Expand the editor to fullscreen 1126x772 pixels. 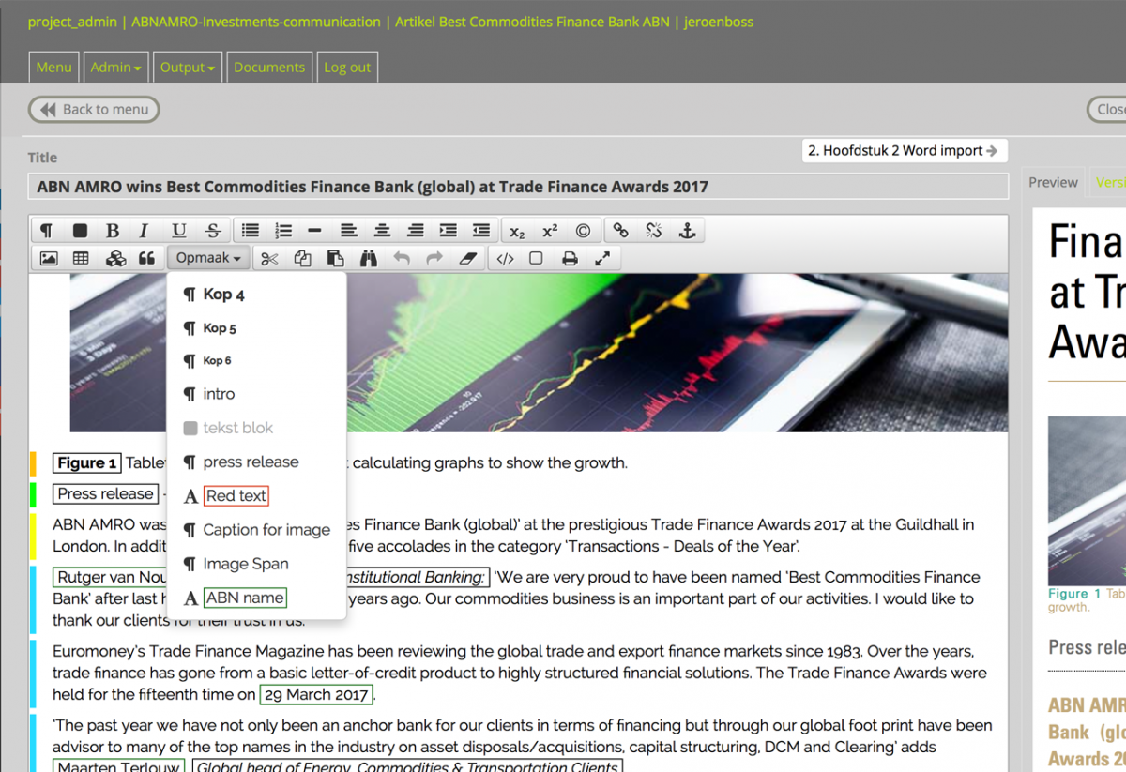pos(602,259)
